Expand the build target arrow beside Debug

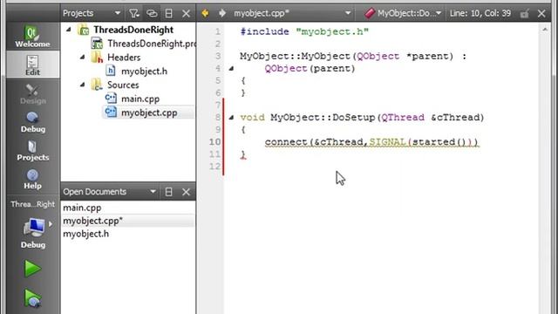pyautogui.click(x=51, y=224)
